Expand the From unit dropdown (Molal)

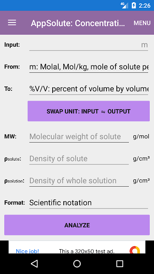[89, 67]
